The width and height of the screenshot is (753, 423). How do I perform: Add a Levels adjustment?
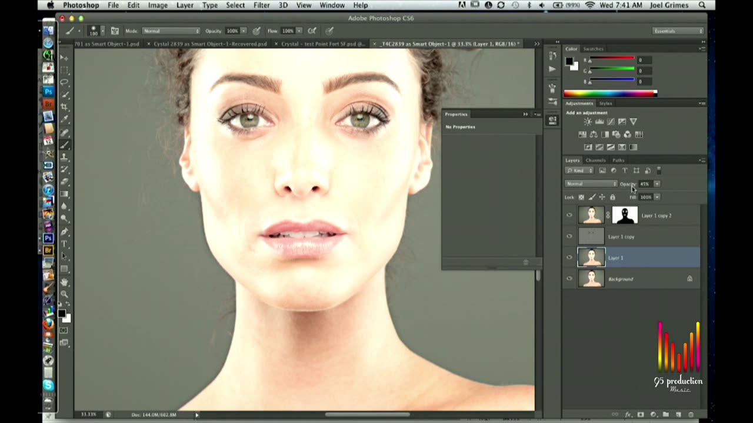point(599,122)
